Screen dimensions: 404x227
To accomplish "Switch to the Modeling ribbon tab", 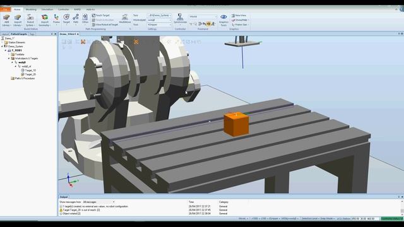I will click(31, 9).
